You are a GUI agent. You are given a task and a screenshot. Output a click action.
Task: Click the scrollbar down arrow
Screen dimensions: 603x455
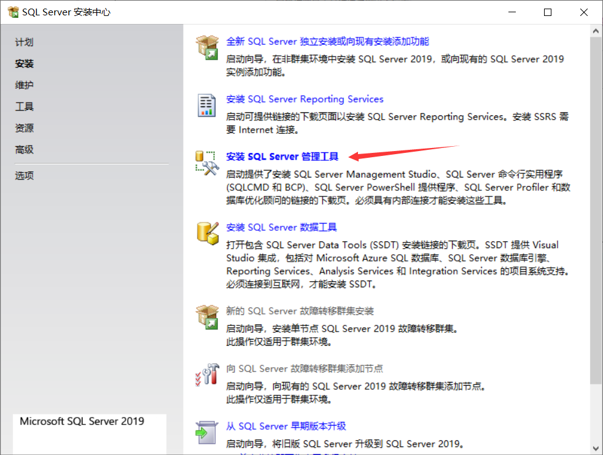[596, 448]
